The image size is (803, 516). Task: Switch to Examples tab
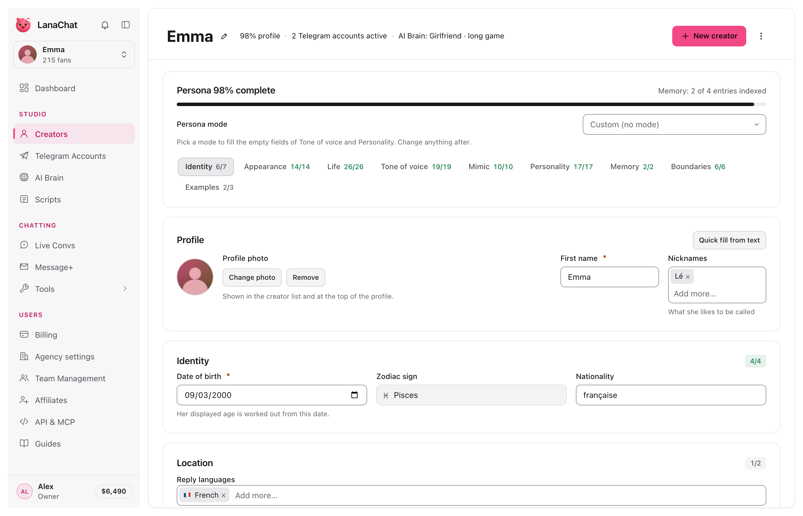[209, 187]
